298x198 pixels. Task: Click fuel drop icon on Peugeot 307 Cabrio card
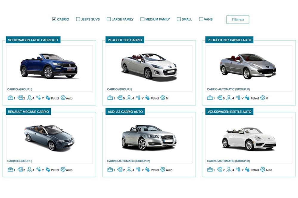point(247,98)
